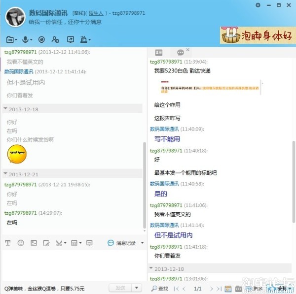Screen dimensions: 296x294
Task: Start a voice chat with the microphone icon
Action: point(25,40)
